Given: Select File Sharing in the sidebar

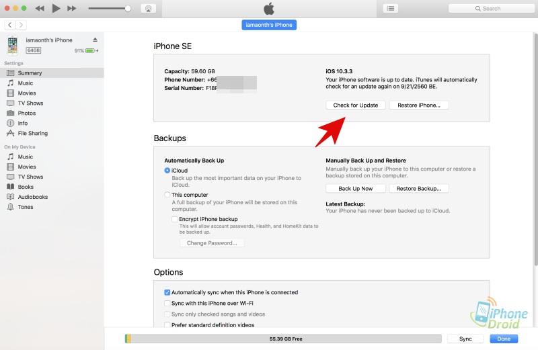Looking at the screenshot, I should [x=32, y=134].
